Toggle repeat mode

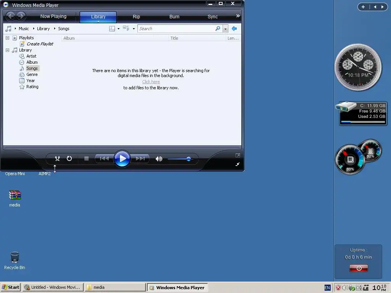click(69, 158)
